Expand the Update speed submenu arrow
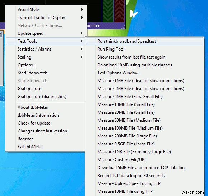208x196 pixels. click(82, 33)
